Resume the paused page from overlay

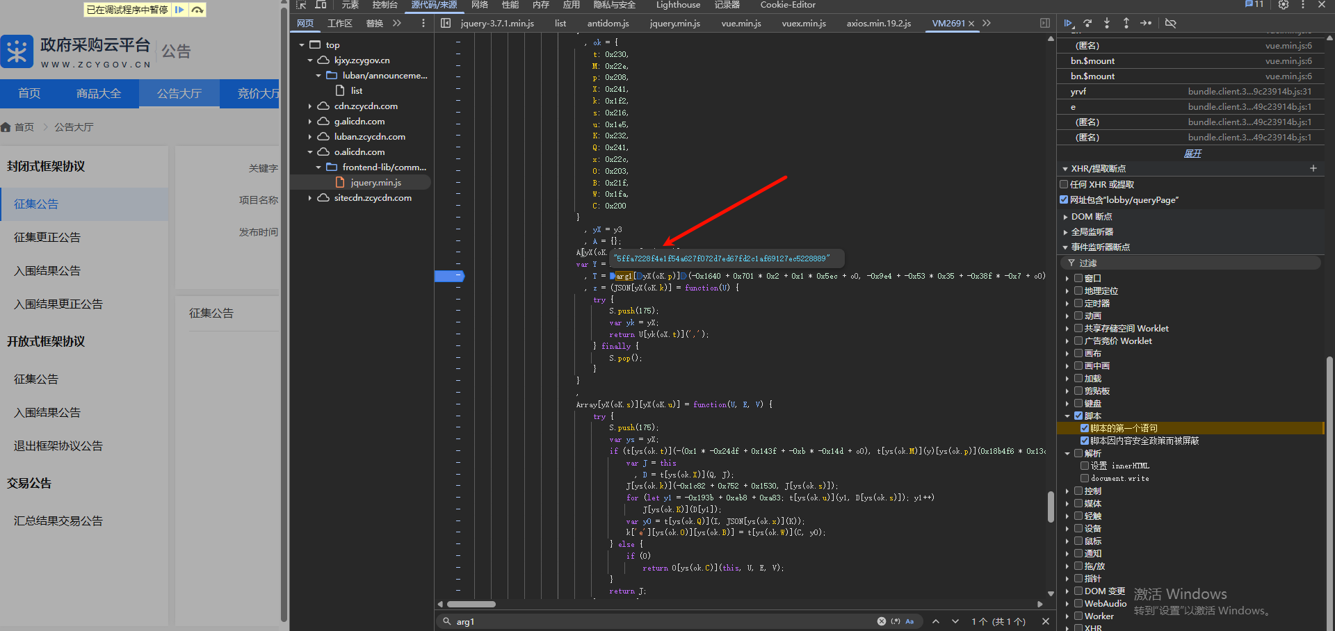(x=179, y=10)
